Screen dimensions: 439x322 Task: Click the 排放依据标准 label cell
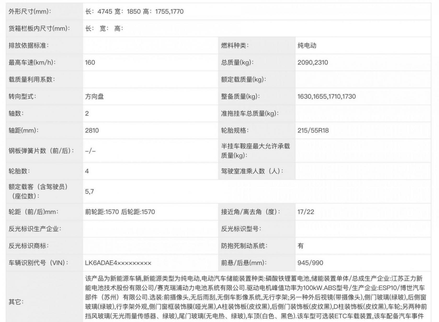(x=29, y=45)
